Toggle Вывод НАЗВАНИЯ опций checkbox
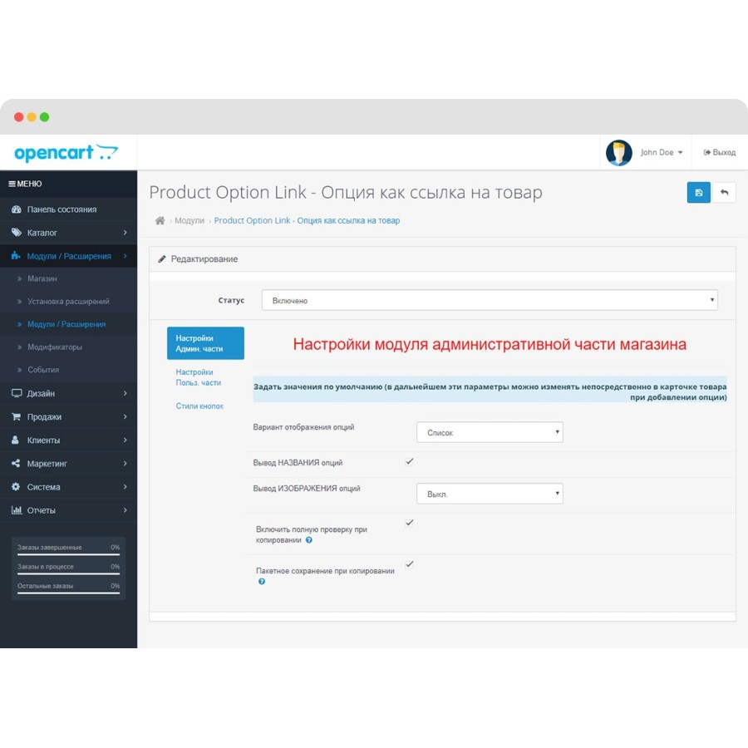 tap(409, 461)
